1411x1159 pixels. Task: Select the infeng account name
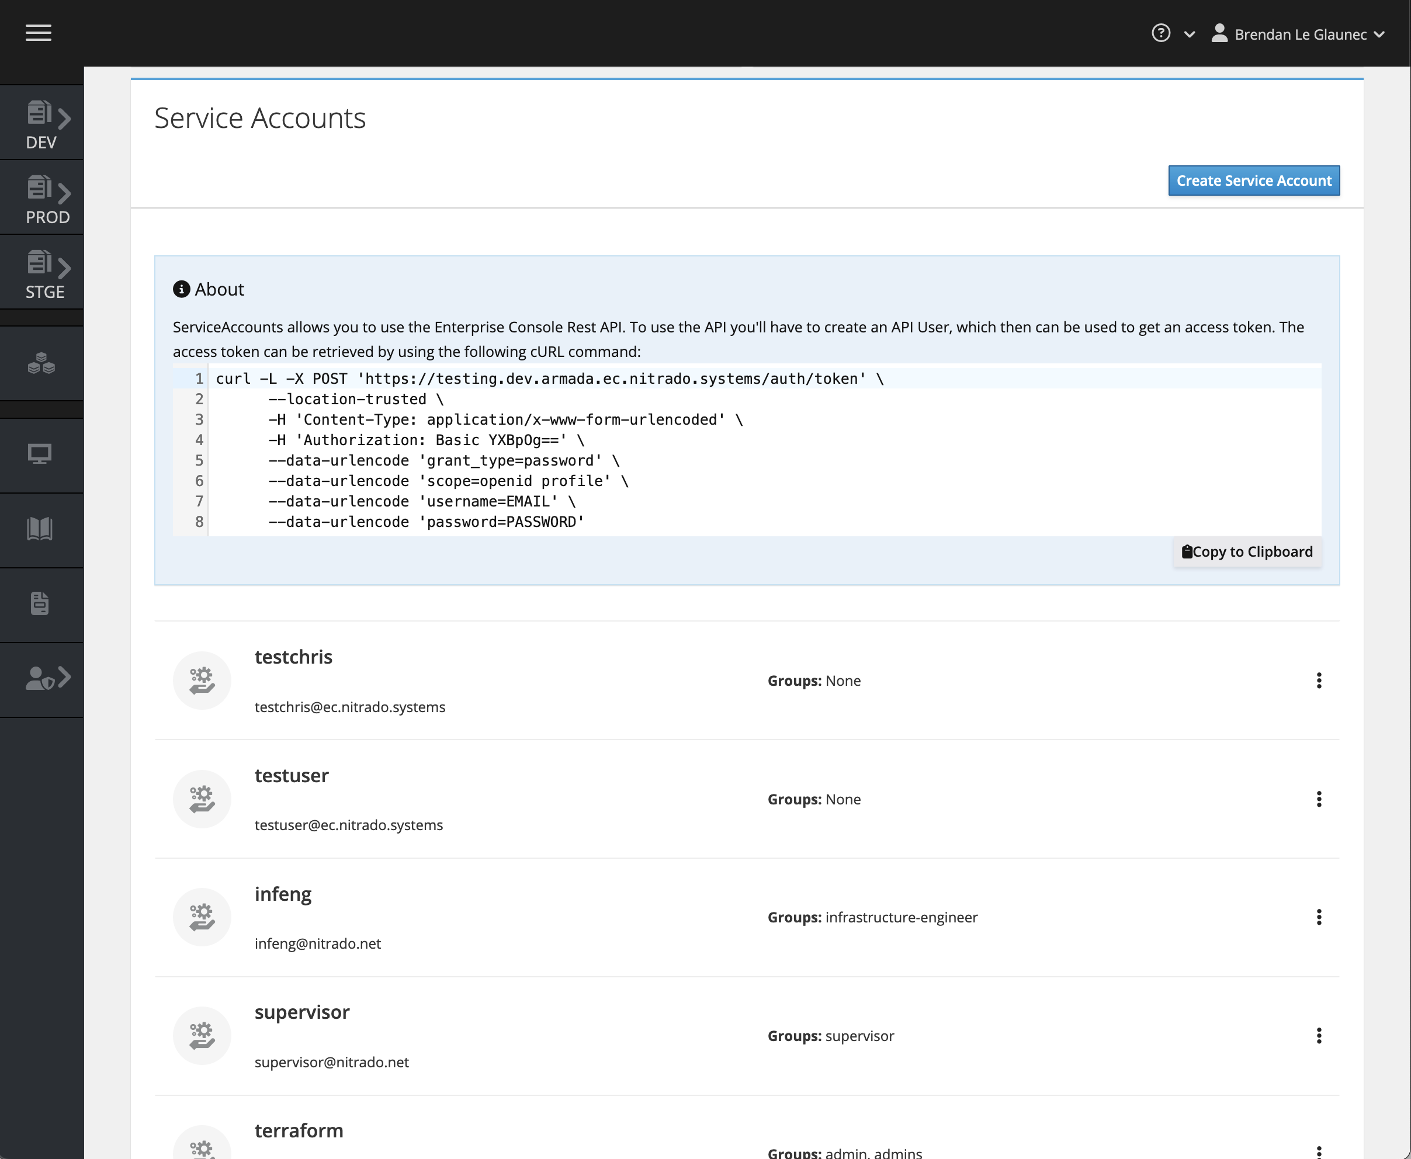tap(283, 894)
